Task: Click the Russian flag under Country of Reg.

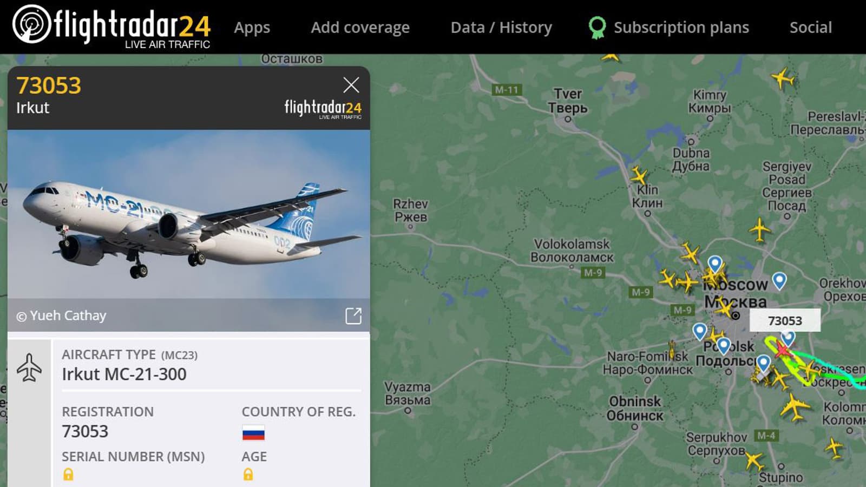Action: pyautogui.click(x=253, y=433)
